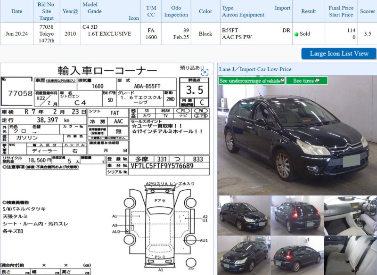The image size is (377, 275).
Task: Open thumbnail of rear seats interior
Action: [x=351, y=255]
